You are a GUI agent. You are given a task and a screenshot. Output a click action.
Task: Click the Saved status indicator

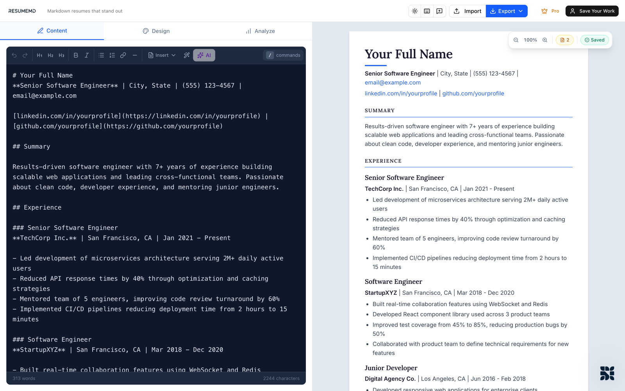click(595, 40)
